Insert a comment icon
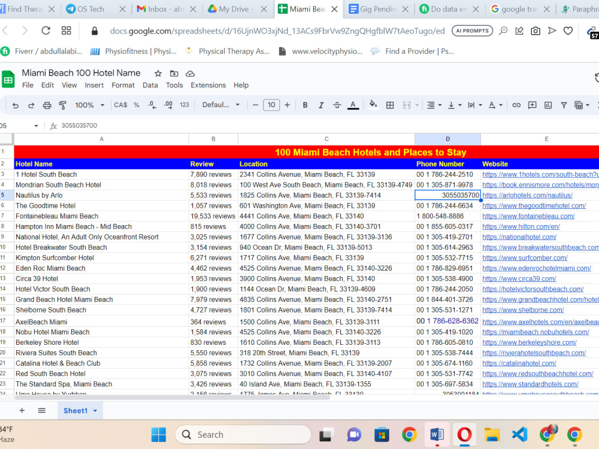The width and height of the screenshot is (599, 449). [532, 105]
